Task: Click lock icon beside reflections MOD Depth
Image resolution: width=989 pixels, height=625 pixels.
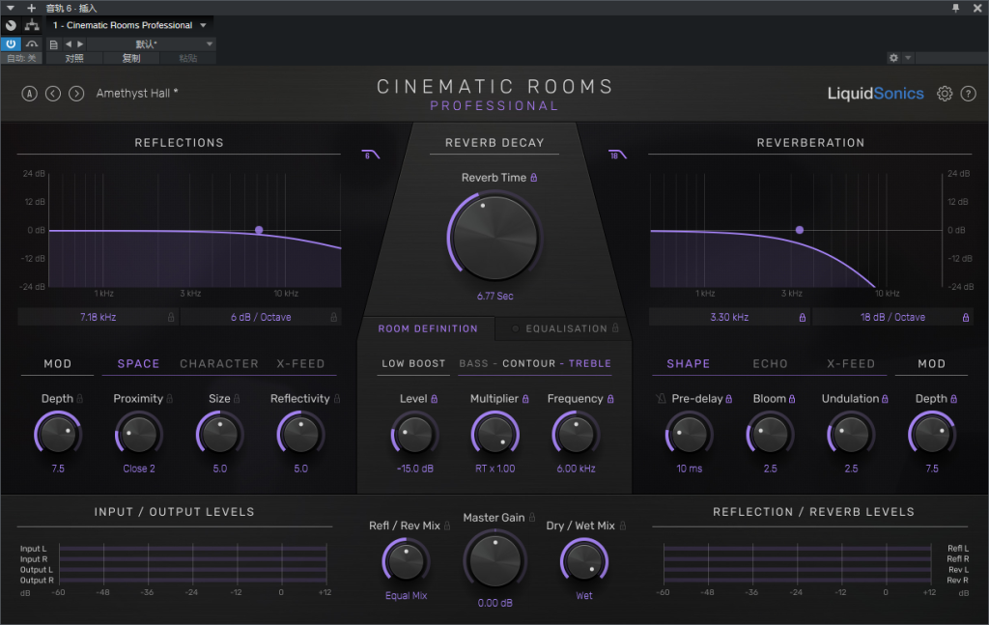Action: point(79,399)
